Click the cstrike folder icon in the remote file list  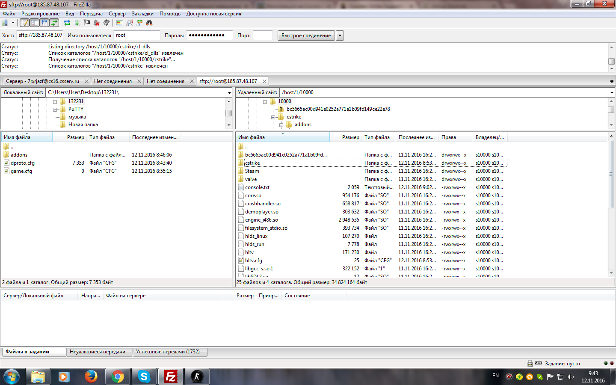pos(241,163)
